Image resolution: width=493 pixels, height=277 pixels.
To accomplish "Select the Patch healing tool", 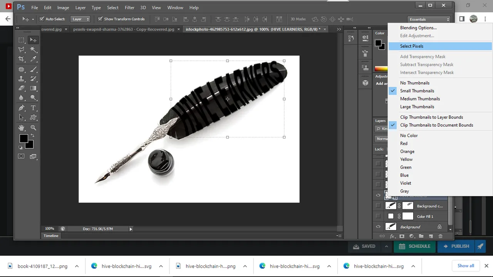I will point(22,70).
